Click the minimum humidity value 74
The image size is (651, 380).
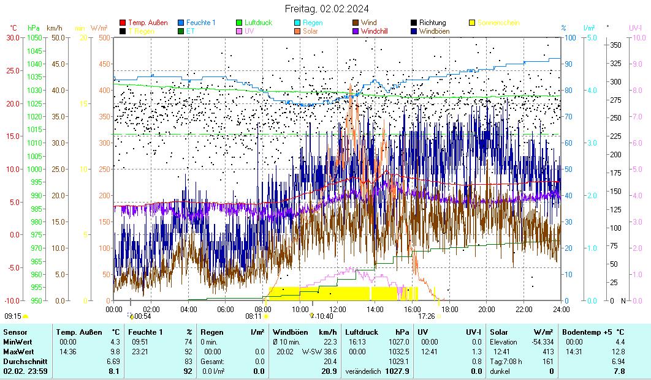point(188,342)
